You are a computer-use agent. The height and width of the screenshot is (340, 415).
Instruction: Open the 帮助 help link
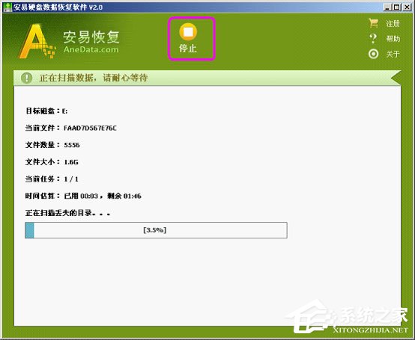point(393,39)
